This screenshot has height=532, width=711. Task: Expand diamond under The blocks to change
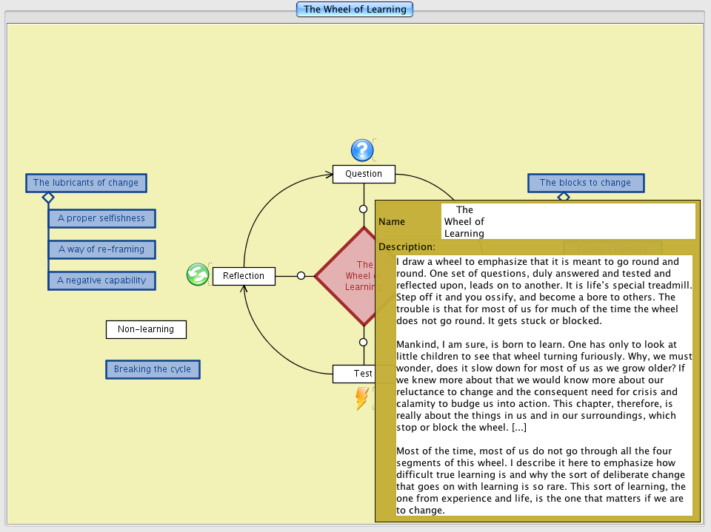point(563,196)
